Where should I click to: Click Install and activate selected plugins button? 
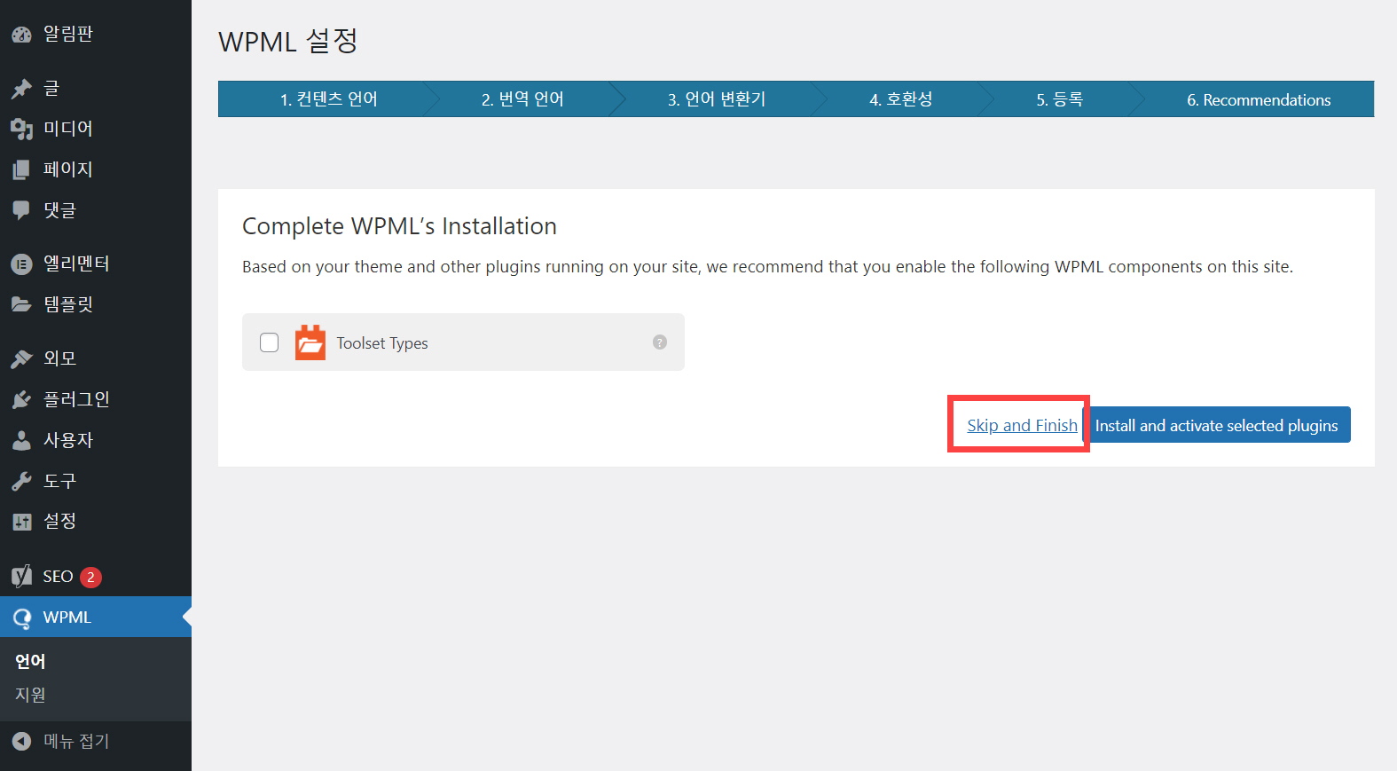click(x=1216, y=425)
